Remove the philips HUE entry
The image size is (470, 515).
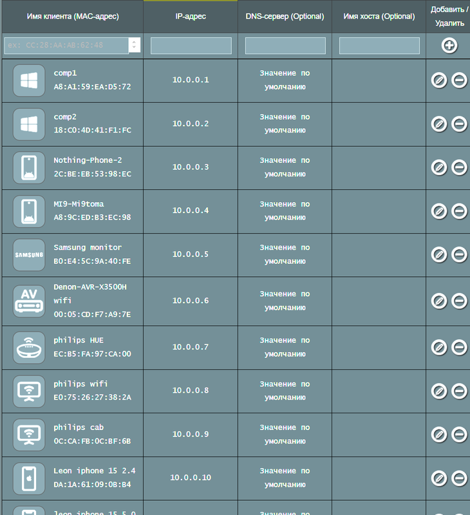point(459,347)
